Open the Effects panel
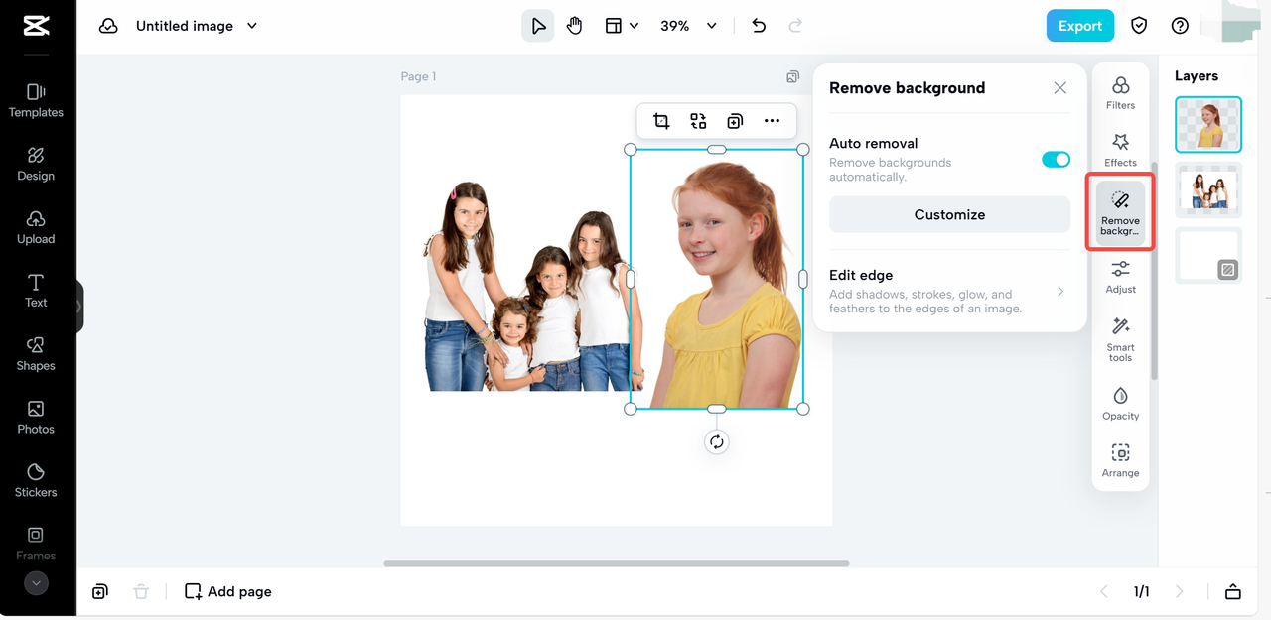 [x=1120, y=150]
